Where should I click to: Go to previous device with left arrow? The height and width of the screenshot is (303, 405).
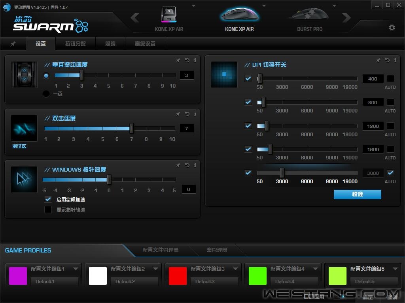[x=135, y=18]
